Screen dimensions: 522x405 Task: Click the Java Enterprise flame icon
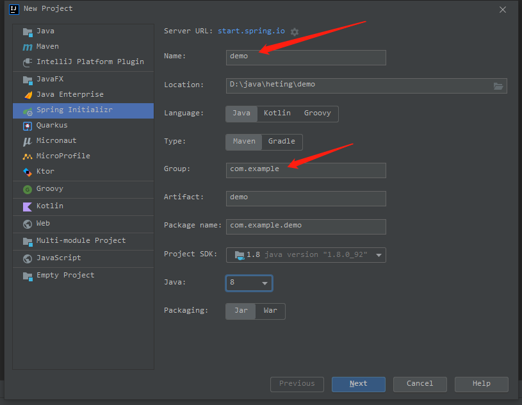click(28, 95)
